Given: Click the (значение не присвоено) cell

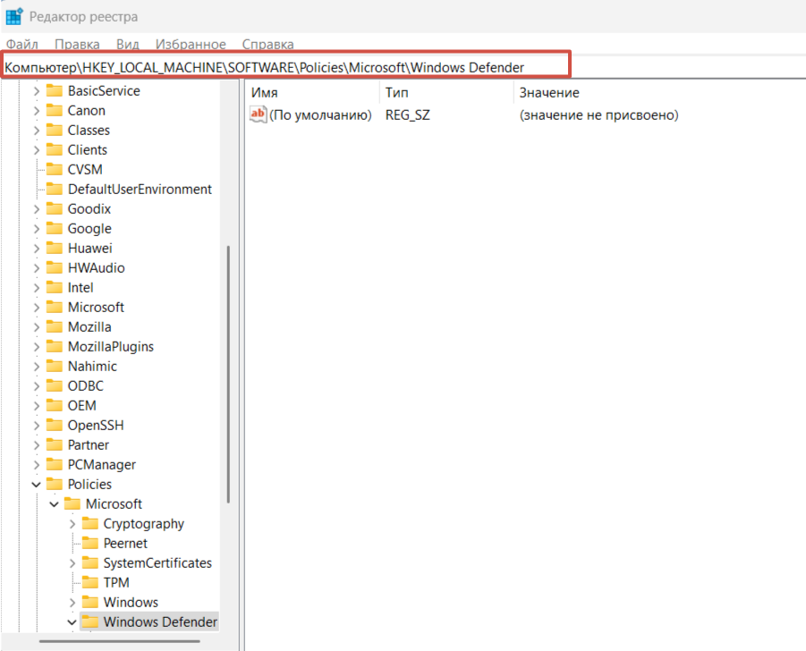Looking at the screenshot, I should tap(598, 115).
